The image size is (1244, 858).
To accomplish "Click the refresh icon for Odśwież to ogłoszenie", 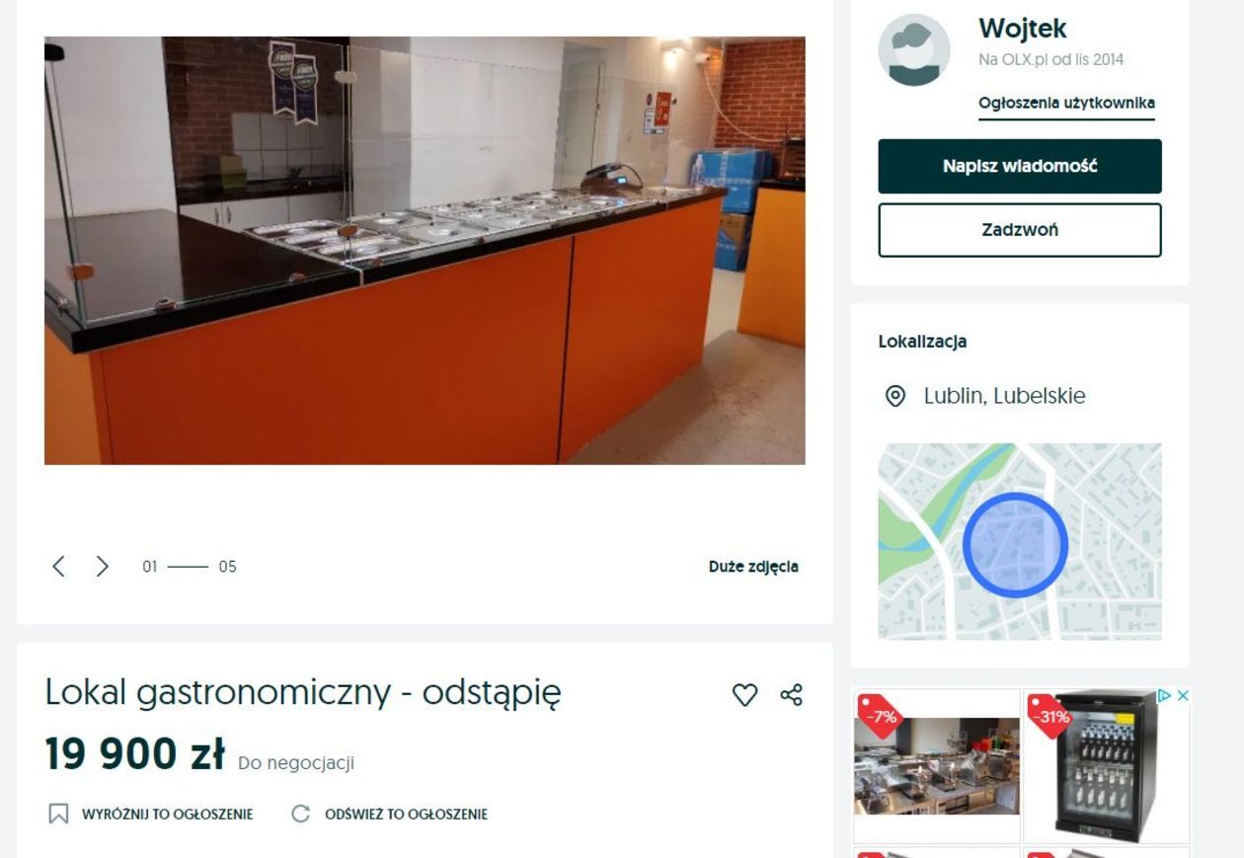I will (301, 815).
